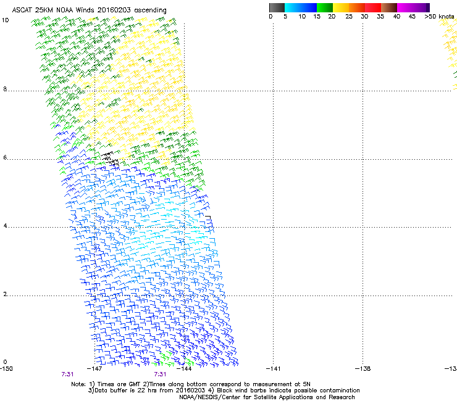Click the 'Data buffer is 22 hrs' note
This screenshot has width=457, height=401.
pyautogui.click(x=224, y=391)
